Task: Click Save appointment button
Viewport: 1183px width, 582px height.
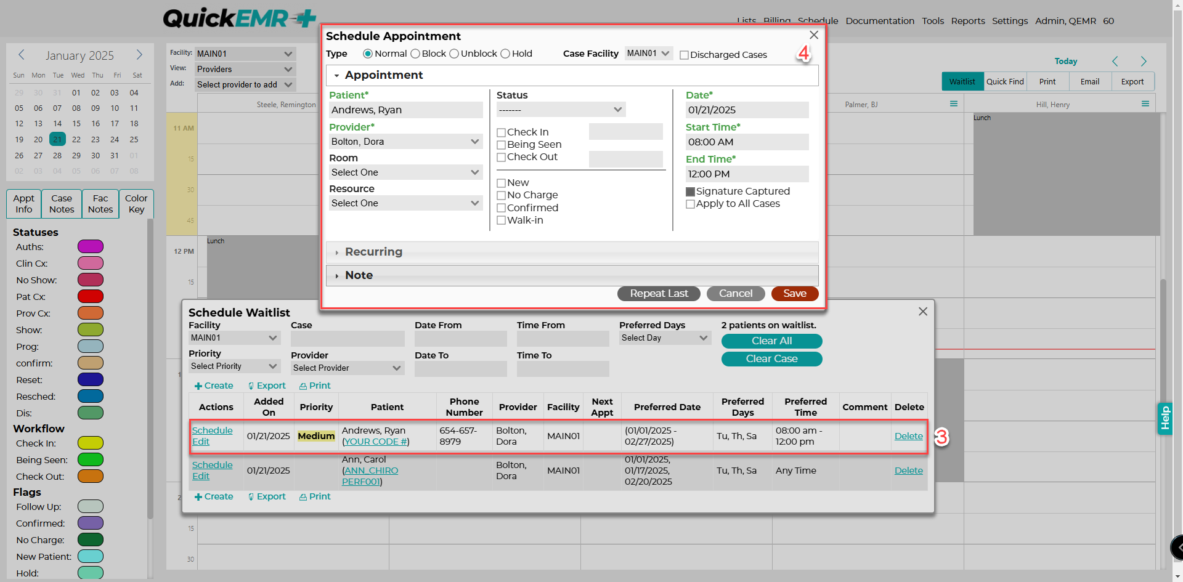Action: (x=795, y=294)
